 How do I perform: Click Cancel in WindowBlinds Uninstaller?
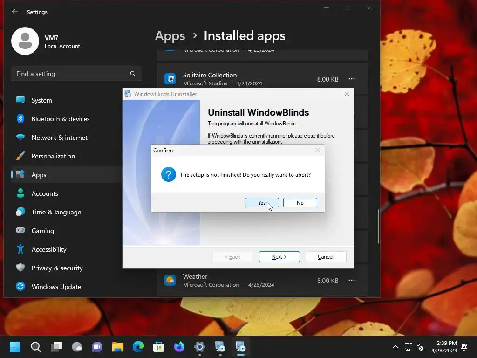point(326,257)
